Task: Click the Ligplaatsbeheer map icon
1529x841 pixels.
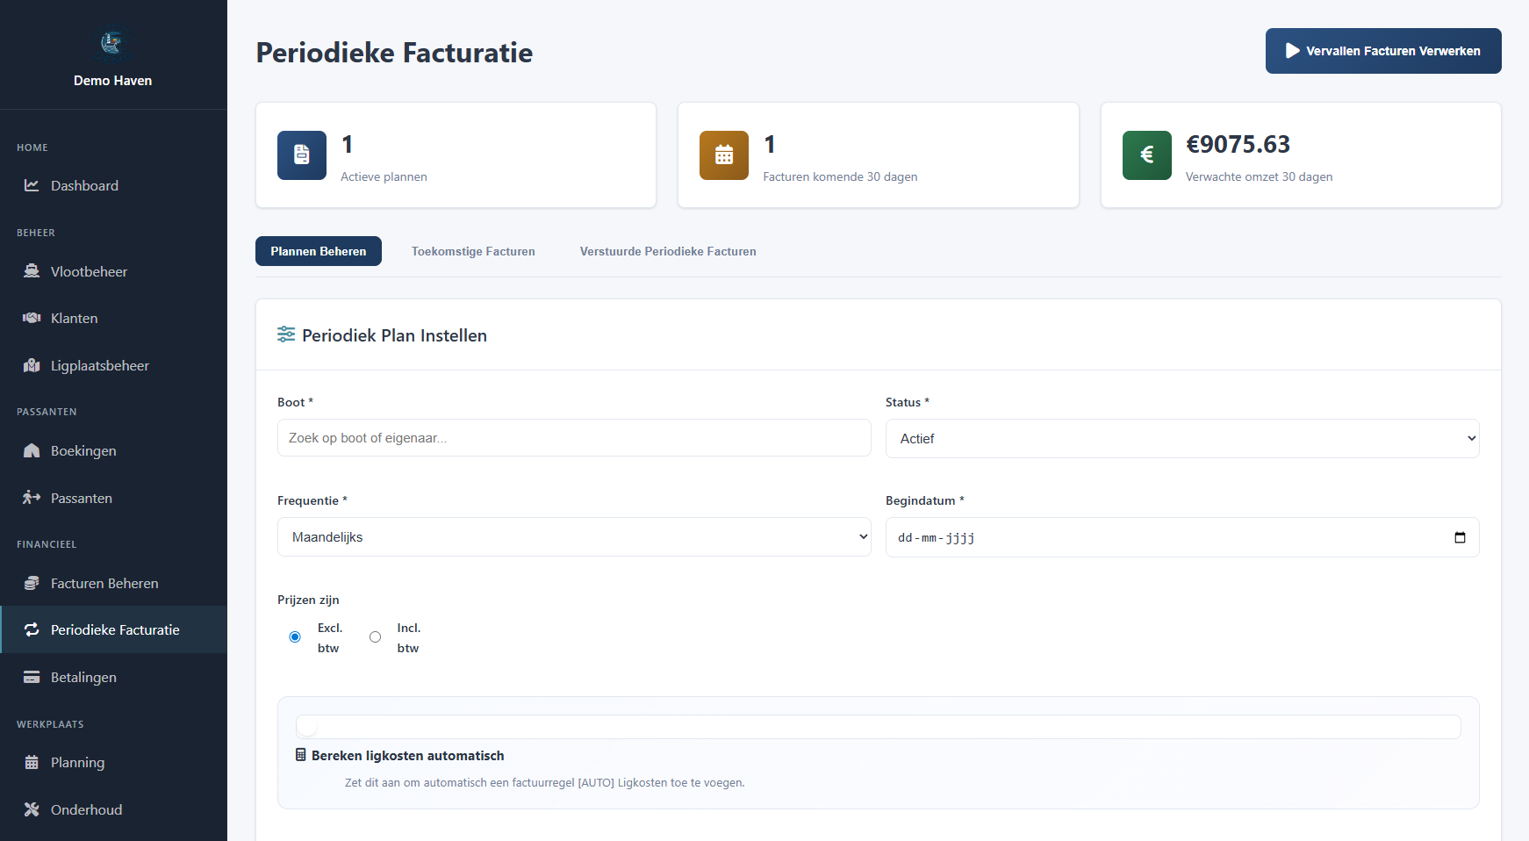Action: [x=32, y=365]
